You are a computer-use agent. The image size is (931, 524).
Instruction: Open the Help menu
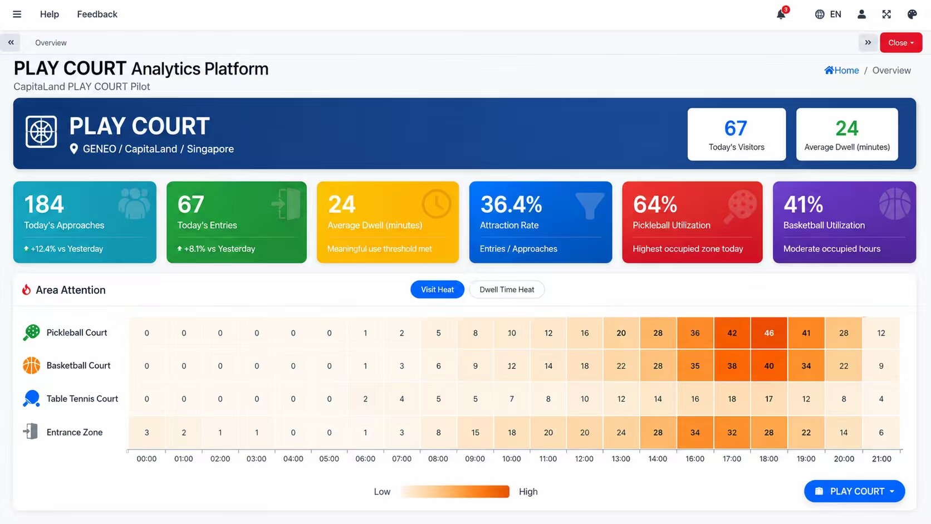click(50, 14)
